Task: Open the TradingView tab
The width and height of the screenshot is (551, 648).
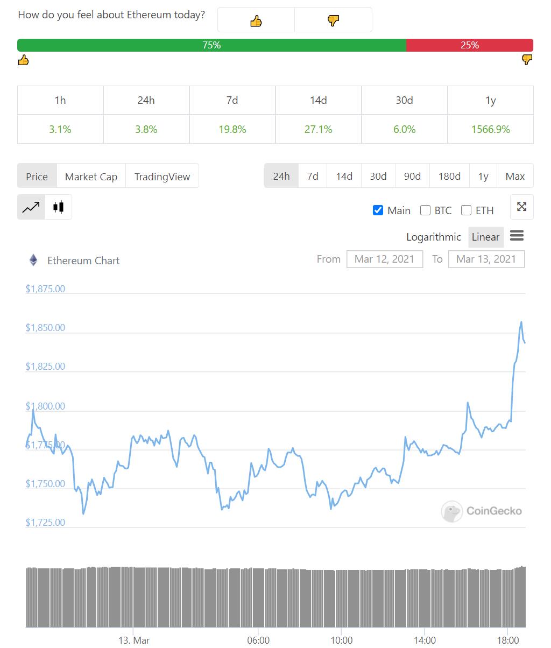Action: click(x=162, y=176)
